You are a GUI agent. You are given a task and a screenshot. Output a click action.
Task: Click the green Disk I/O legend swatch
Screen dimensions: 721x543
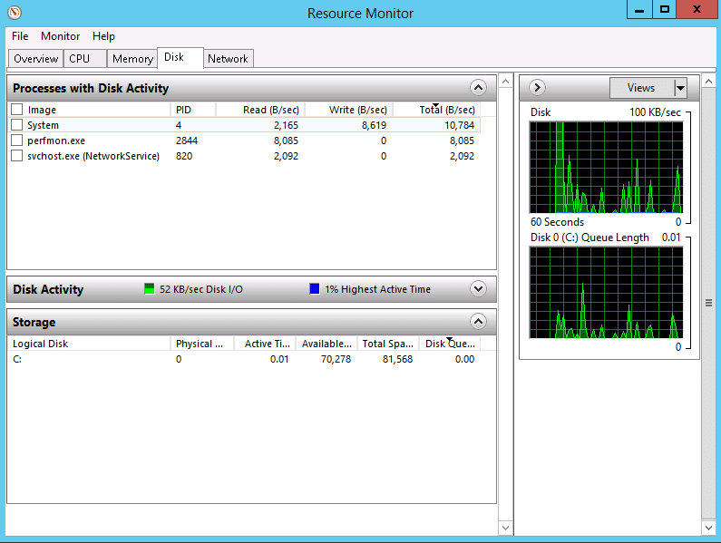(x=150, y=289)
